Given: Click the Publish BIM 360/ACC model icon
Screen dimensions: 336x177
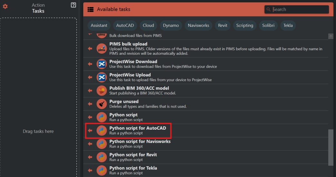Looking at the screenshot, I should [x=102, y=90].
